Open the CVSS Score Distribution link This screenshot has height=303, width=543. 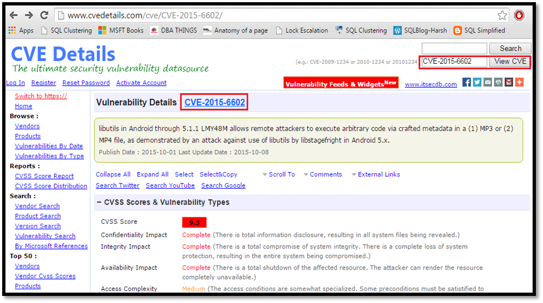tap(51, 186)
